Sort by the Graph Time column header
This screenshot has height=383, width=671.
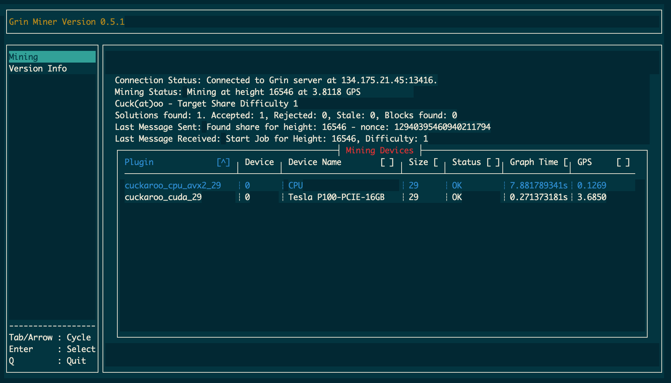pos(534,162)
